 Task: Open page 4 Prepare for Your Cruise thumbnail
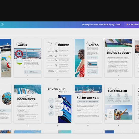(x=58, y=58)
